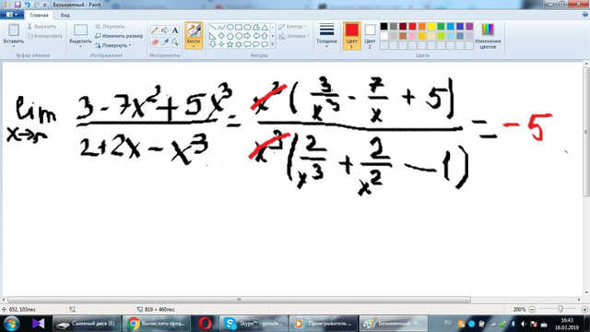Select the Fill with color bucket tool
Screen dimensions: 590x332
tap(165, 30)
